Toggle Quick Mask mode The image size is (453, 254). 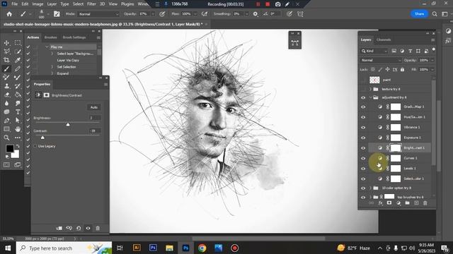[x=6, y=164]
